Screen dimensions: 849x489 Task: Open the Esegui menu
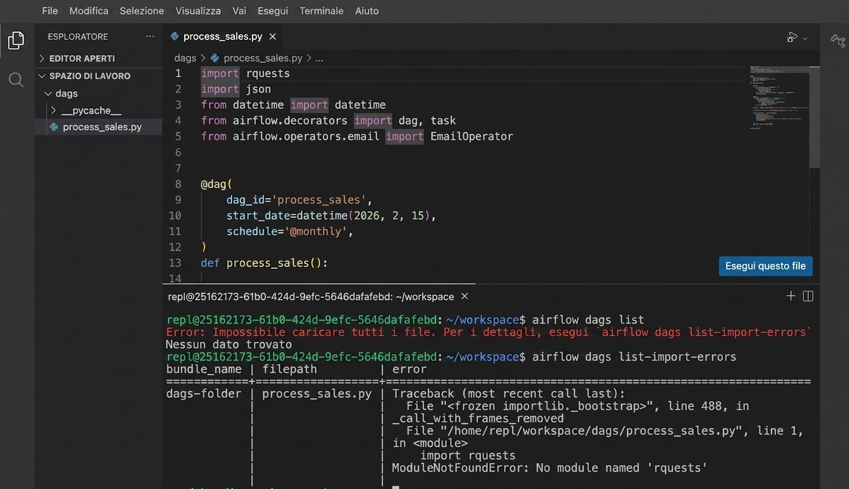273,11
